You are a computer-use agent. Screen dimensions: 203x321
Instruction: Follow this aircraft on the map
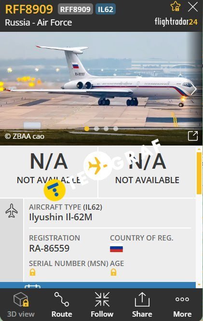pyautogui.click(x=102, y=305)
